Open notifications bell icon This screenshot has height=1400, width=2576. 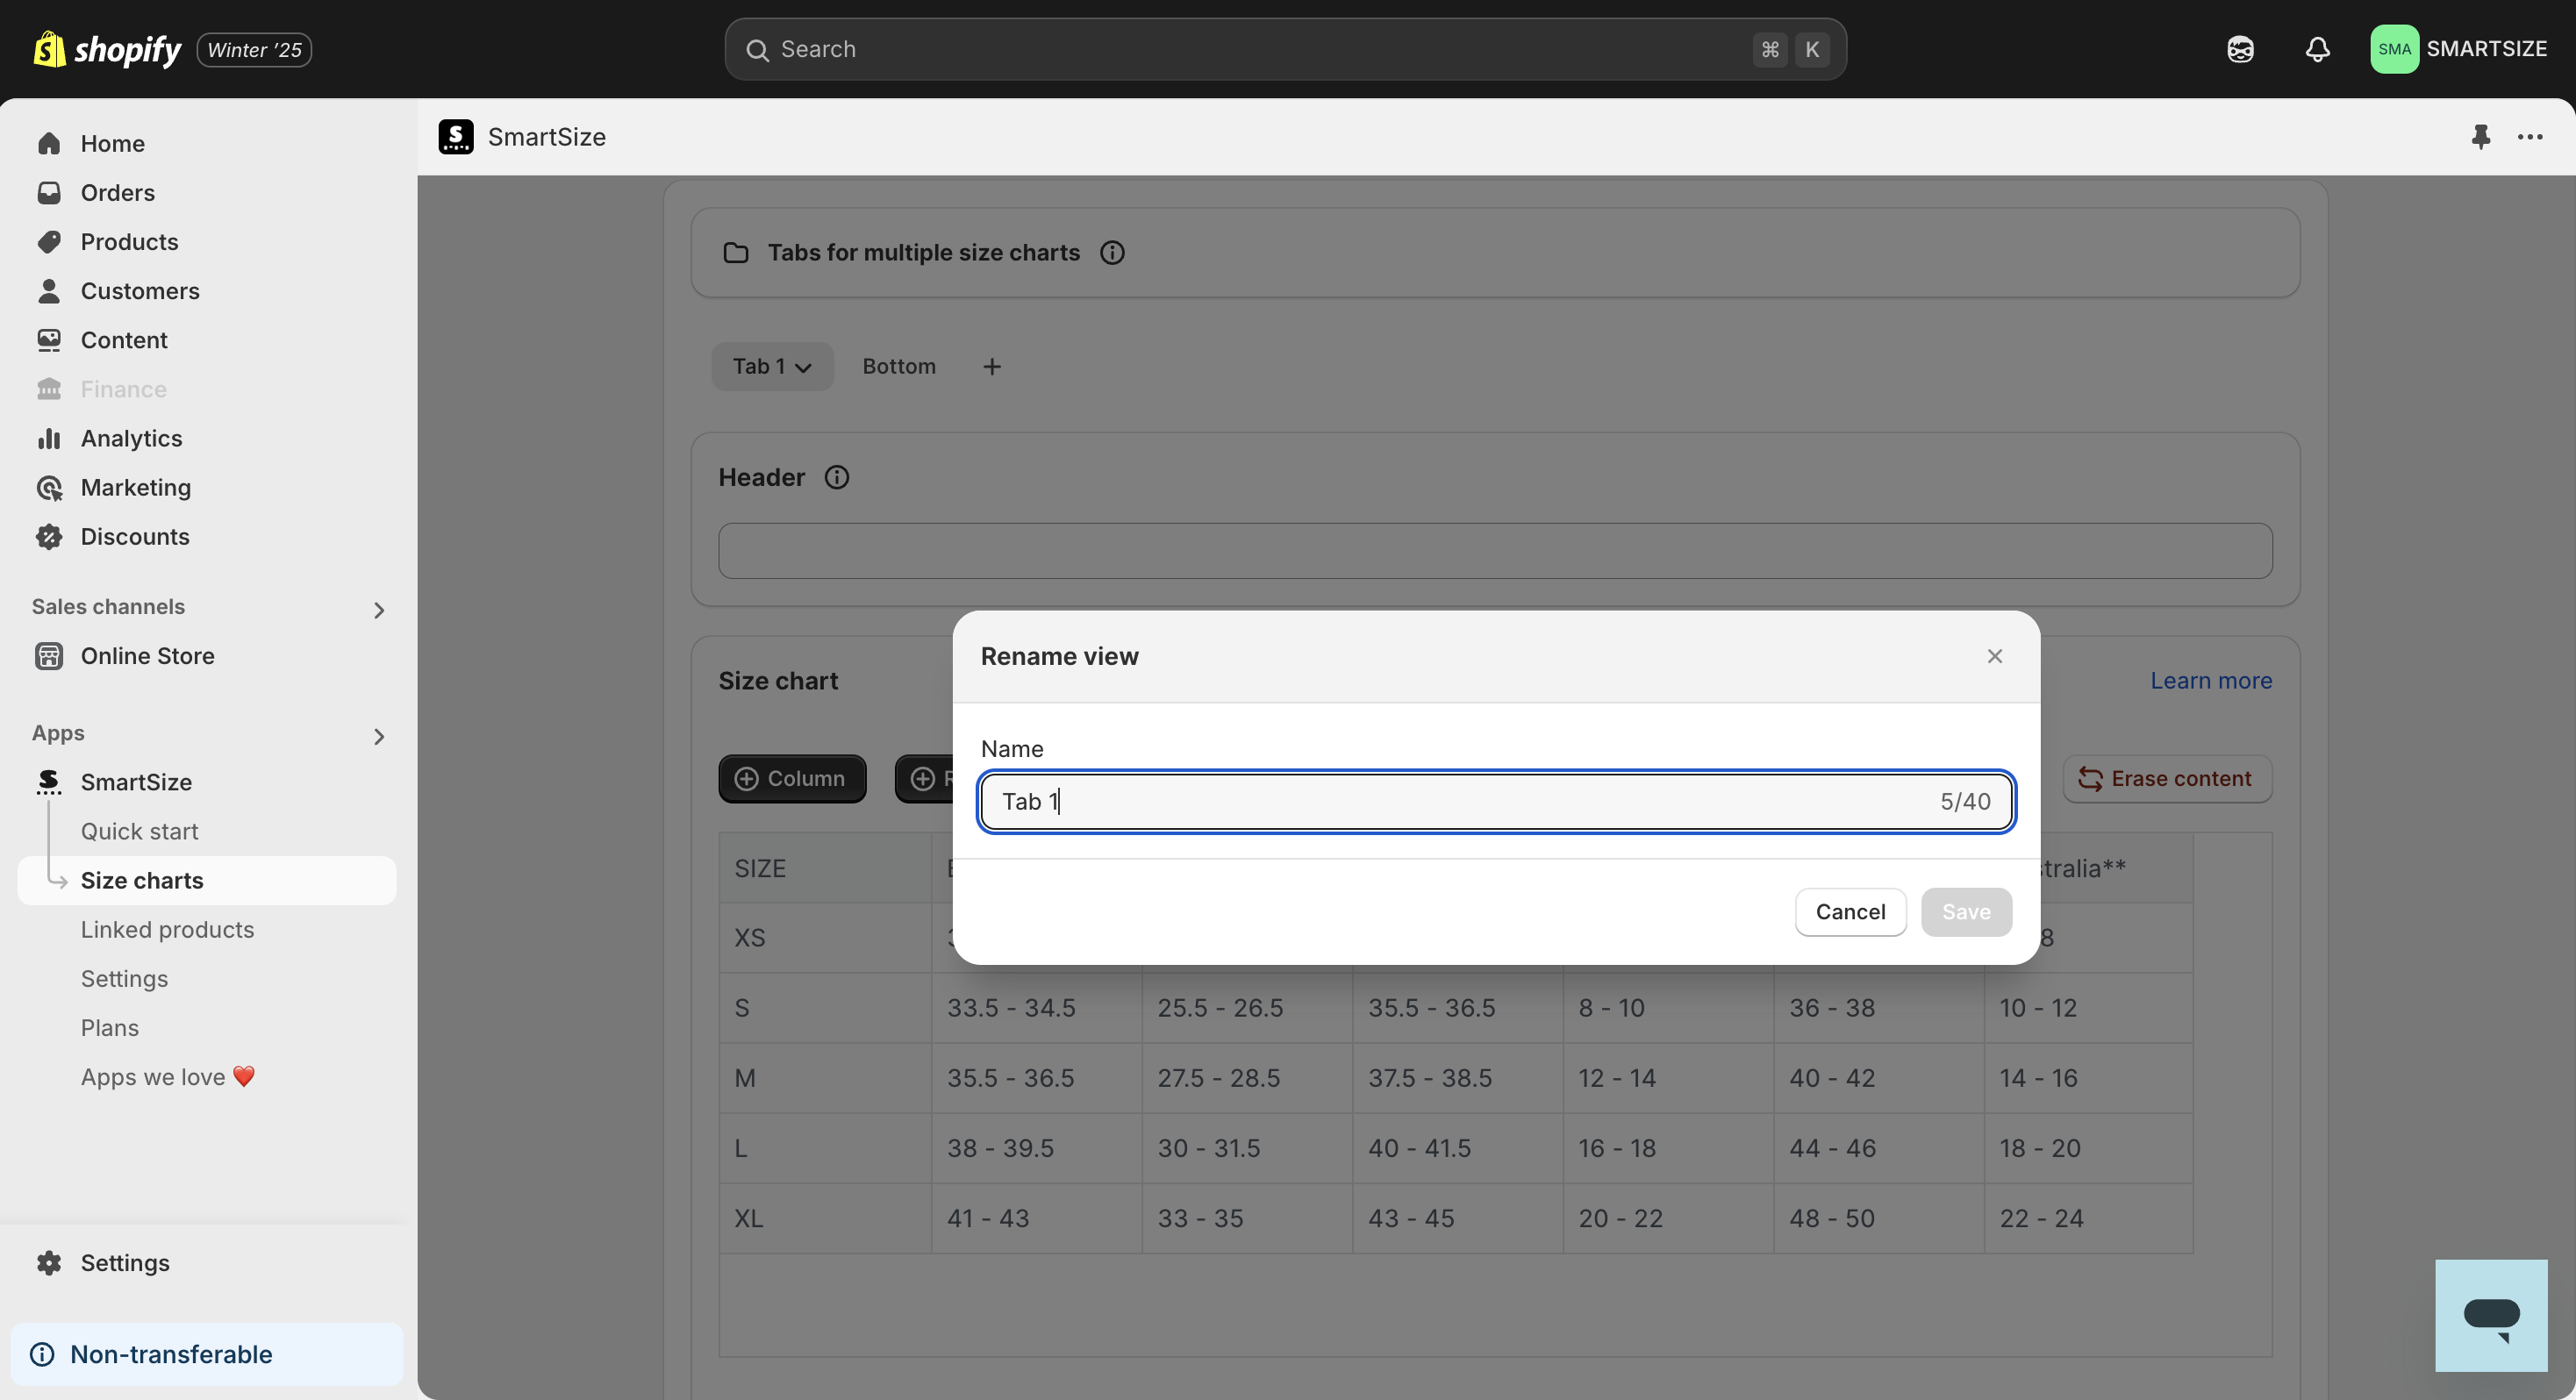click(x=2317, y=49)
